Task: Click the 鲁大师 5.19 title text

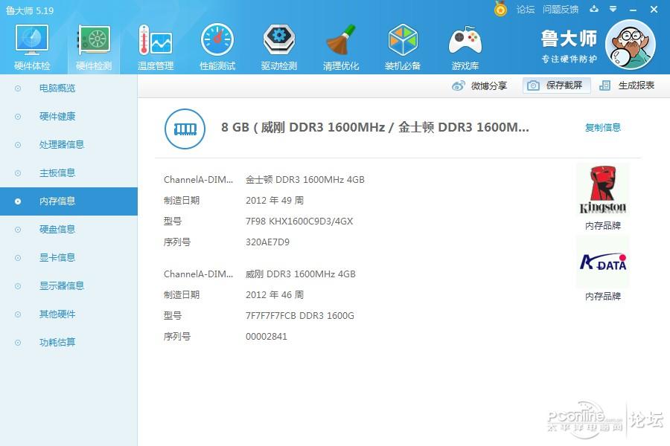Action: pyautogui.click(x=30, y=10)
